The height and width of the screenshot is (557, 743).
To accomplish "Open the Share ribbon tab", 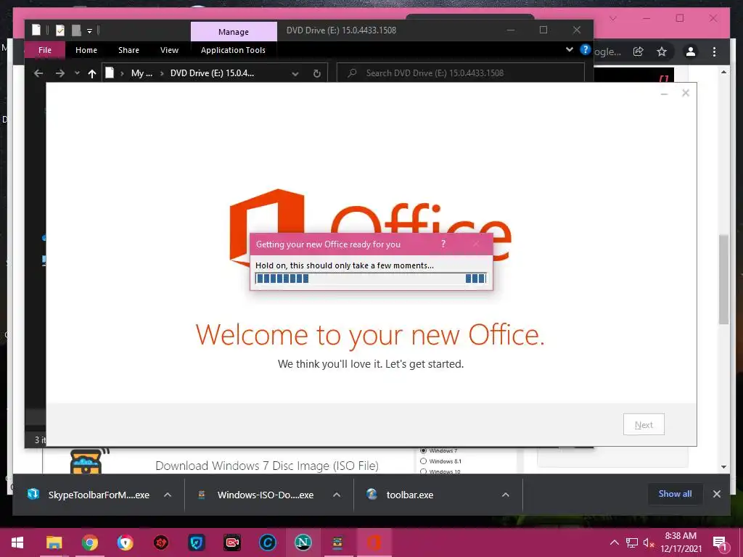I will 129,50.
